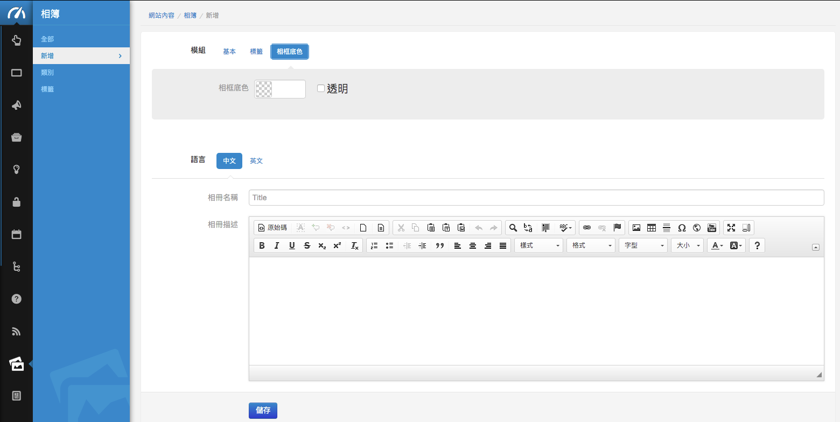The image size is (840, 422).
Task: Insert a YouTube video
Action: [x=712, y=228]
